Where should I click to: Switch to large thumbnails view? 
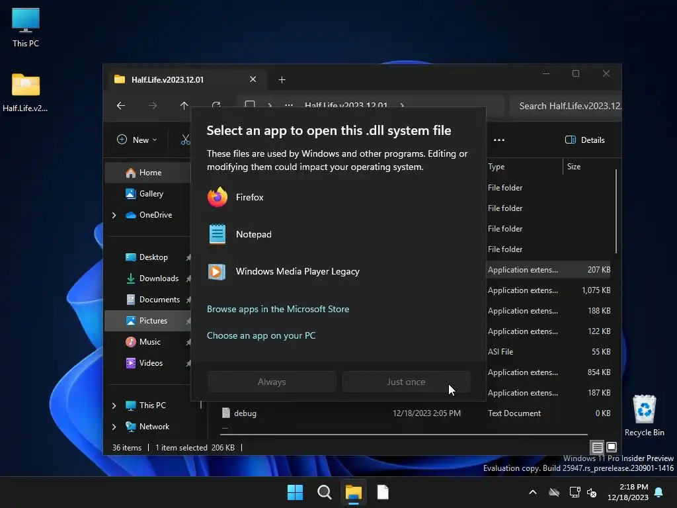[x=612, y=447]
